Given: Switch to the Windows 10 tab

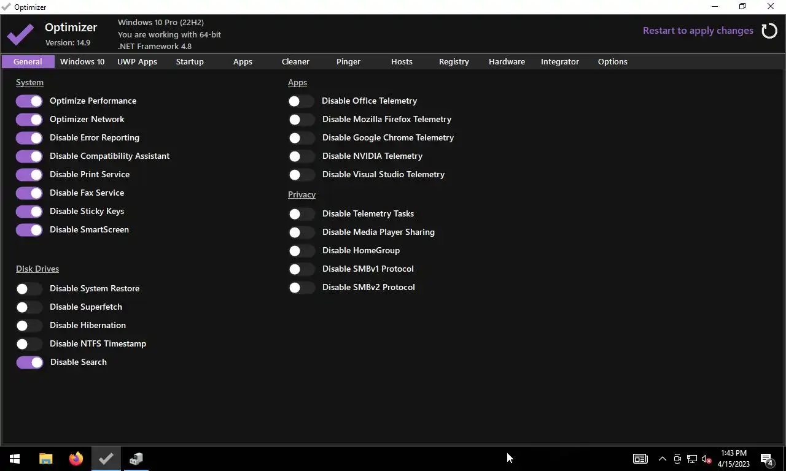Looking at the screenshot, I should pyautogui.click(x=82, y=61).
